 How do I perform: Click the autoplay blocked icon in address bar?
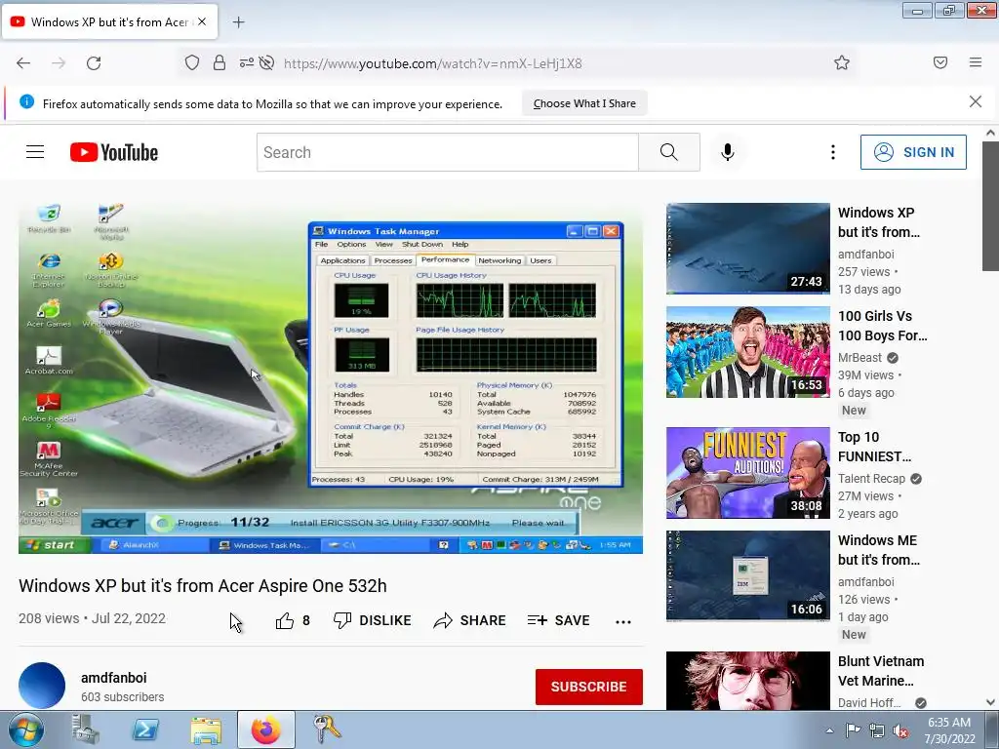coord(267,63)
